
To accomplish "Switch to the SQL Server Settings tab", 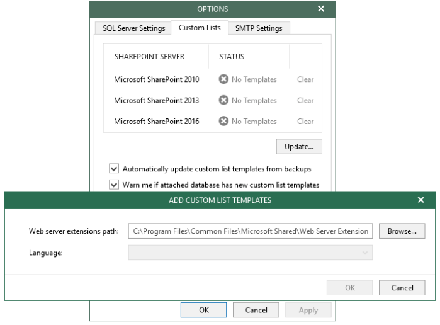I will tap(133, 28).
